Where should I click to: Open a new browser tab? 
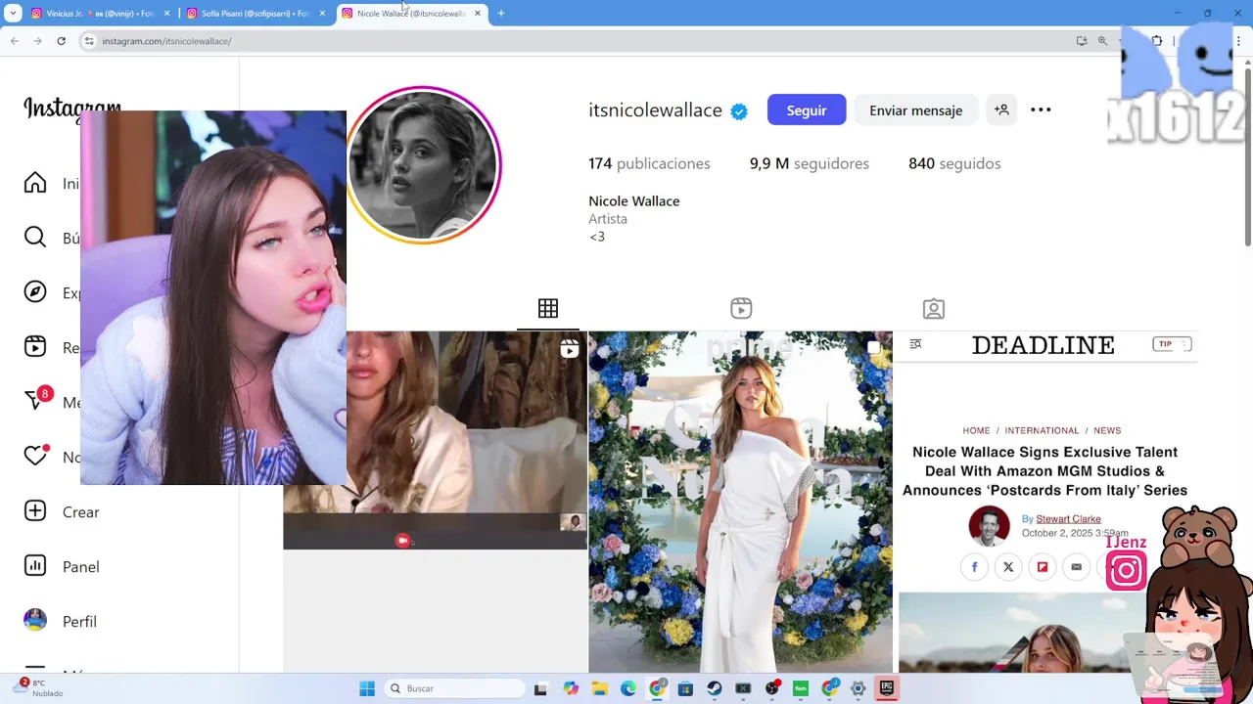[x=500, y=14]
